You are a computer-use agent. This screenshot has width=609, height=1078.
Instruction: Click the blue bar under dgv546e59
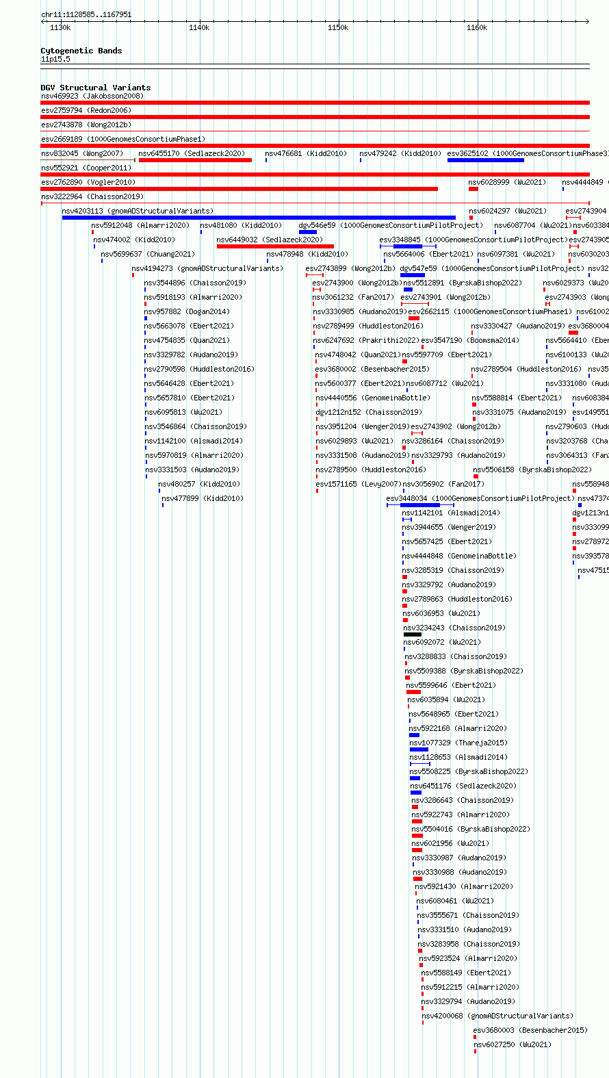(308, 232)
